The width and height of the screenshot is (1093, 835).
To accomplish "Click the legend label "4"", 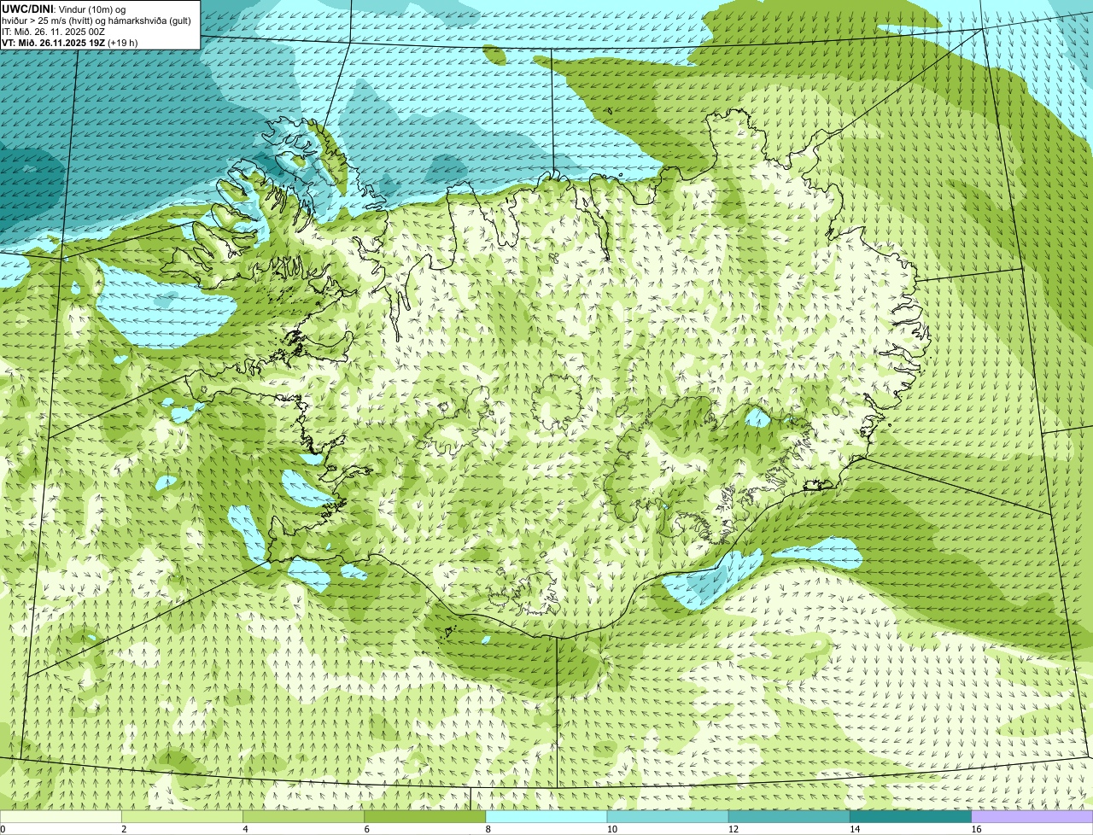I will click(x=245, y=829).
